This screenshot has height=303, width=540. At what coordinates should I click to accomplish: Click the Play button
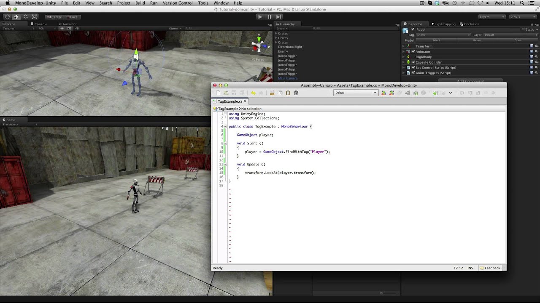click(x=260, y=17)
